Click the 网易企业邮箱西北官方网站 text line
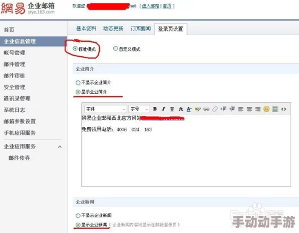299x233 pixels. (111, 118)
